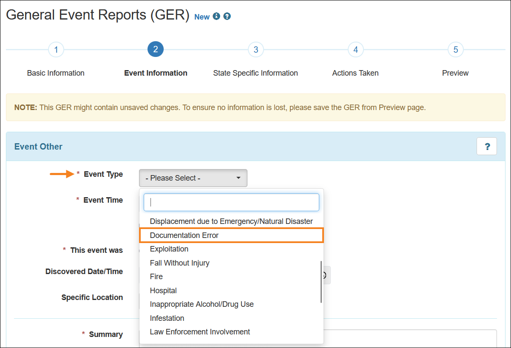
Task: Choose Fall Without Injury option
Action: [x=231, y=263]
